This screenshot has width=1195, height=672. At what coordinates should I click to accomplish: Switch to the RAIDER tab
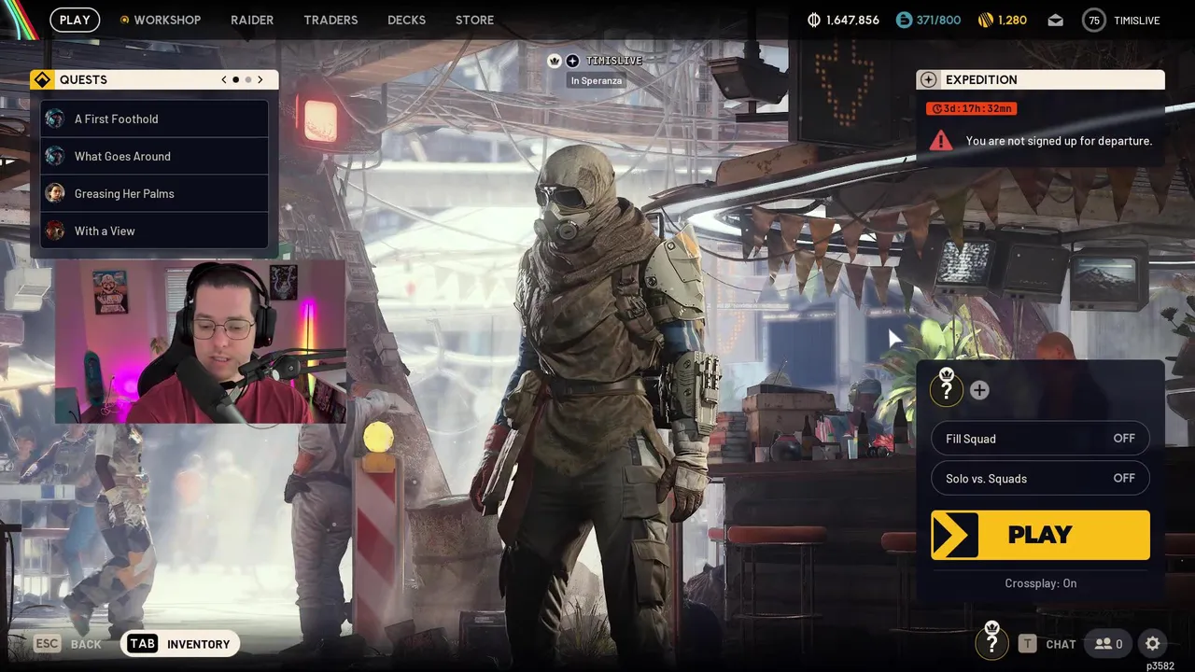[252, 20]
